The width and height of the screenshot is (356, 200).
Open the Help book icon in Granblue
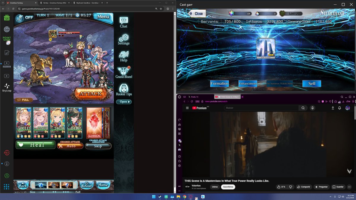pyautogui.click(x=124, y=56)
